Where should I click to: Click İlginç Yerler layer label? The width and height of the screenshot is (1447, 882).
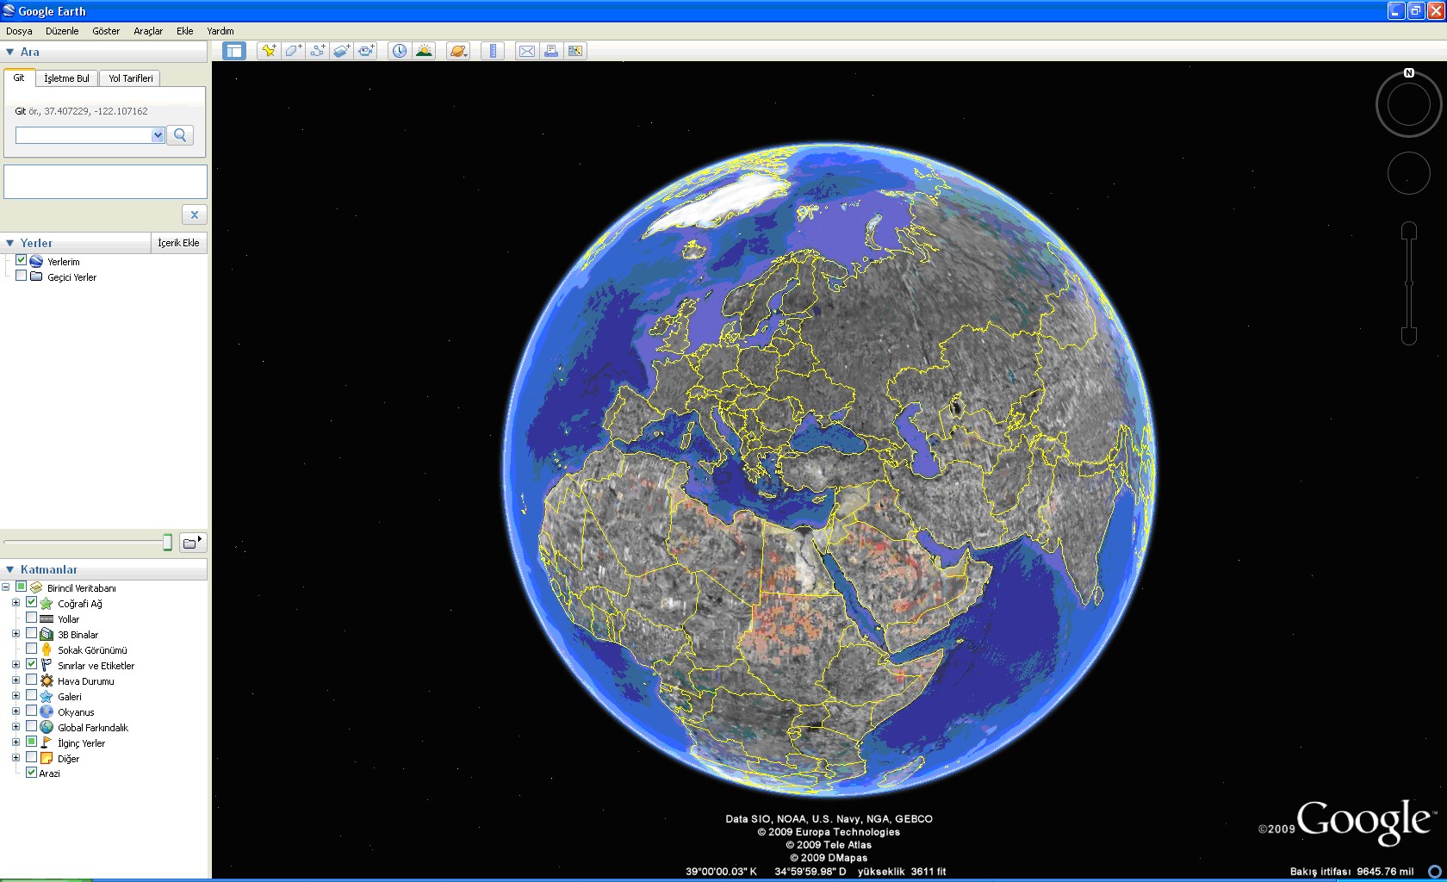[82, 743]
